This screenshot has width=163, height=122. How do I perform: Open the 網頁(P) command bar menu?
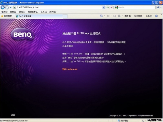pyautogui.click(x=128, y=16)
